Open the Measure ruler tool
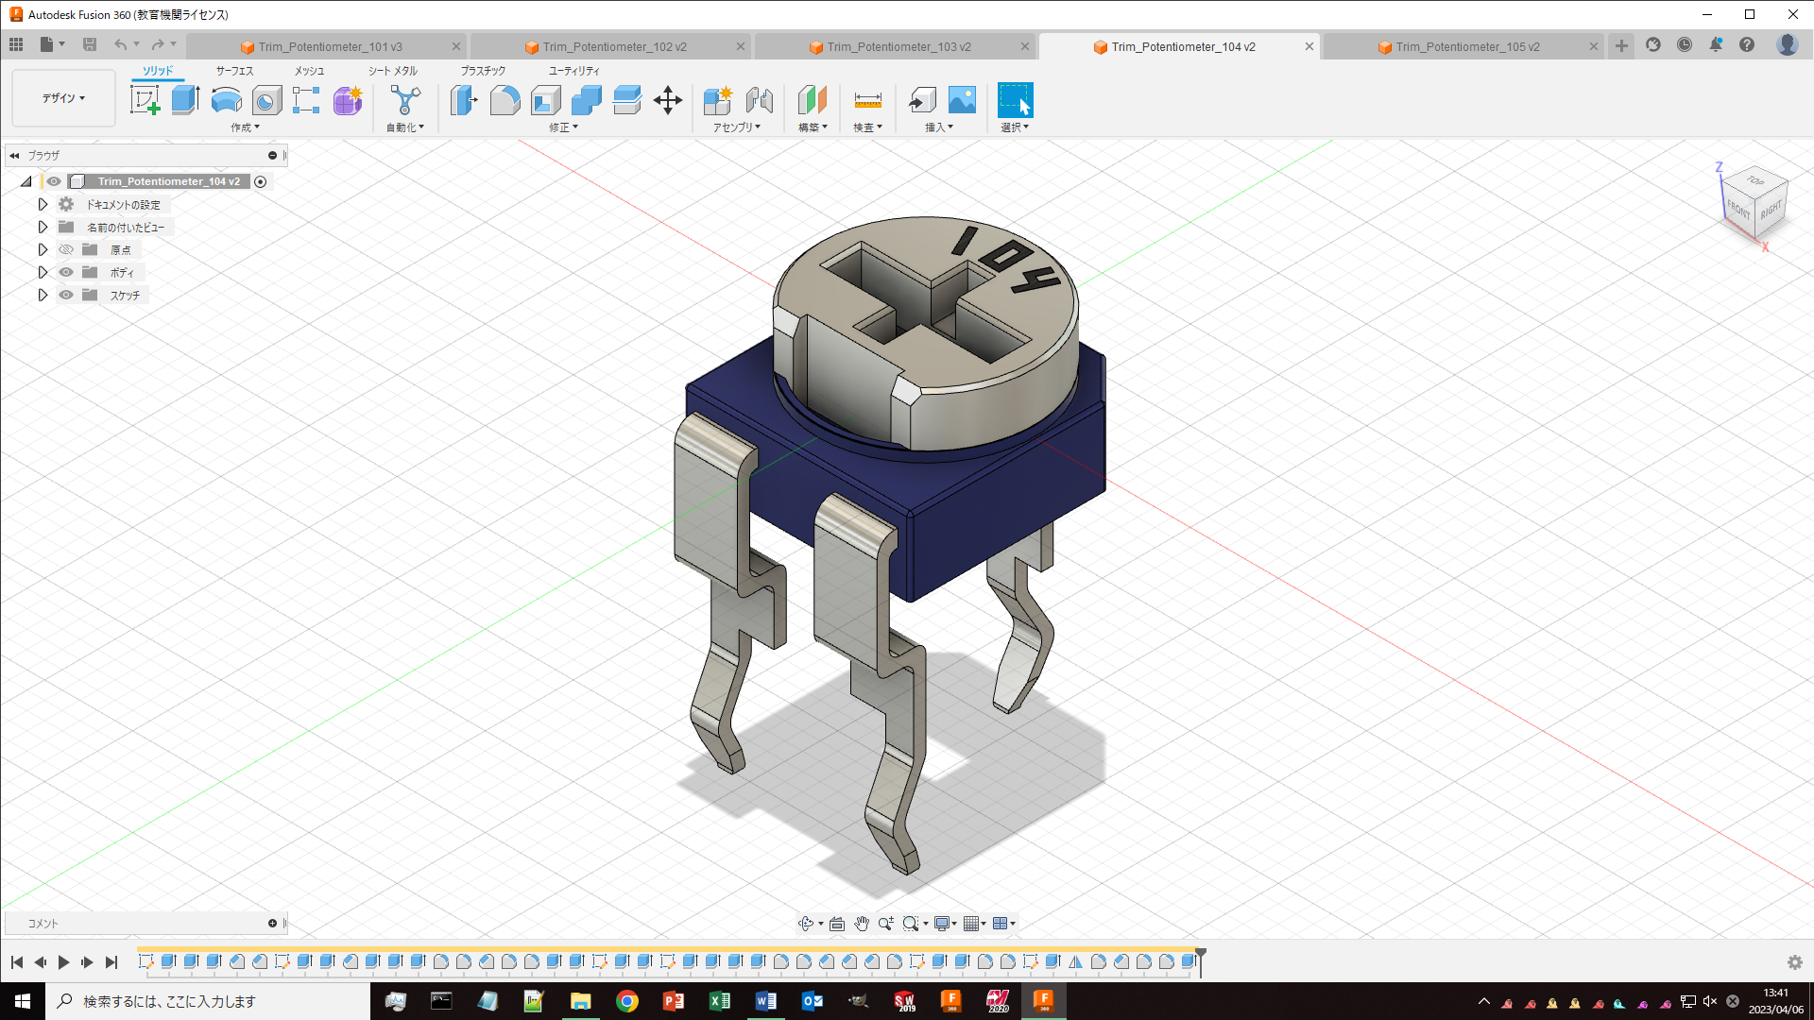This screenshot has width=1814, height=1020. [867, 100]
